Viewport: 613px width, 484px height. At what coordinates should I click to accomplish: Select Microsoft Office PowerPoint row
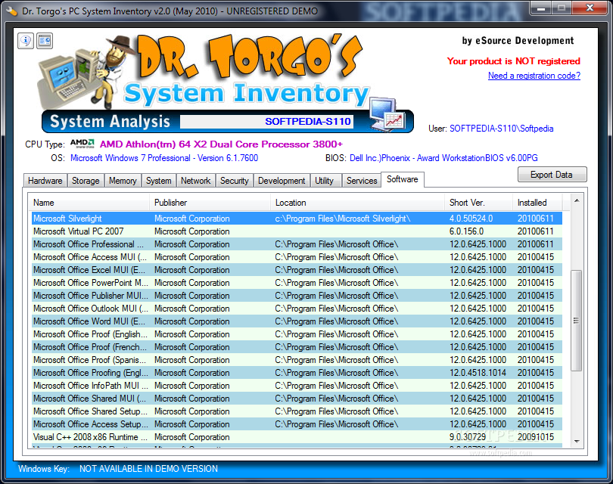tap(297, 283)
